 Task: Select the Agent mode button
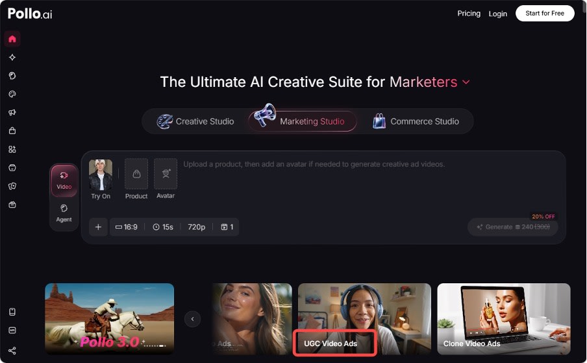coord(64,213)
